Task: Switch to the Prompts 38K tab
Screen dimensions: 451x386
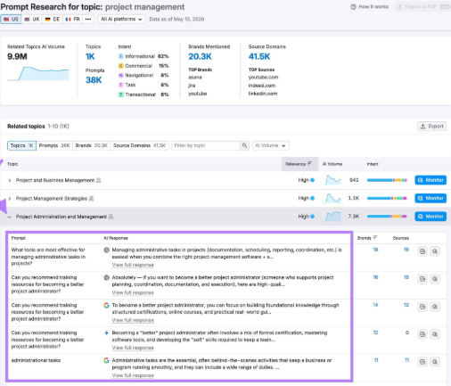Action: click(54, 145)
